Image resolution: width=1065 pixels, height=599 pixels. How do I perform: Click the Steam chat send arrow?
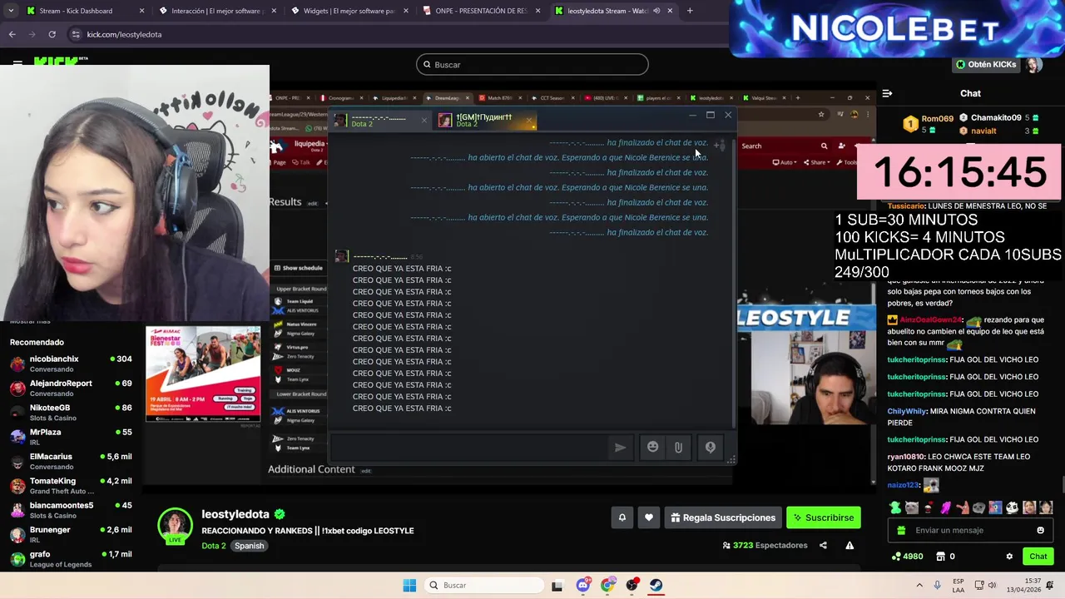pyautogui.click(x=620, y=448)
